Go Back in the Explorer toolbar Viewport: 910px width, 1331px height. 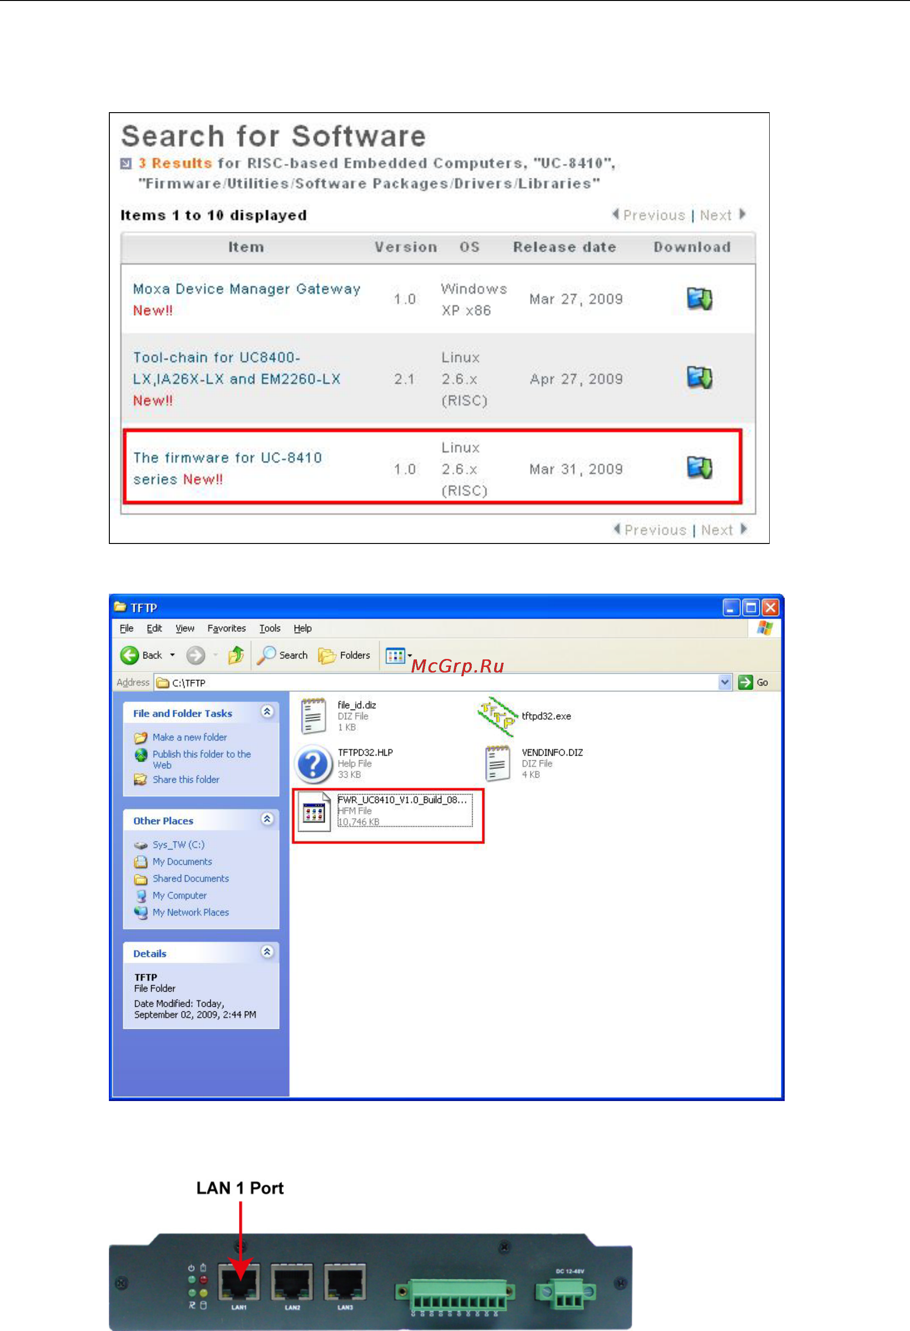141,655
